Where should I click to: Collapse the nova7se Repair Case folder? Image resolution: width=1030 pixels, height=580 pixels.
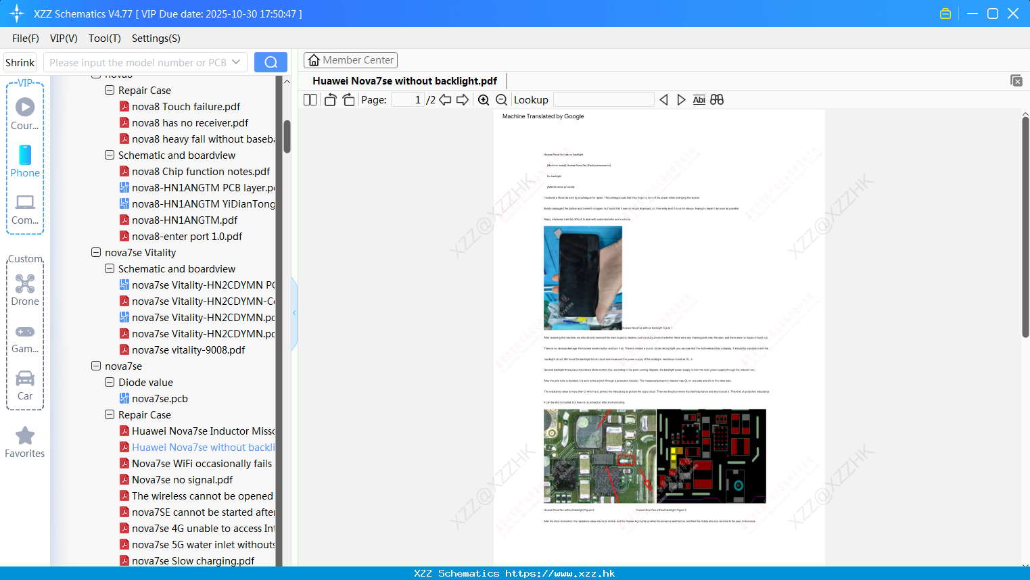point(110,414)
